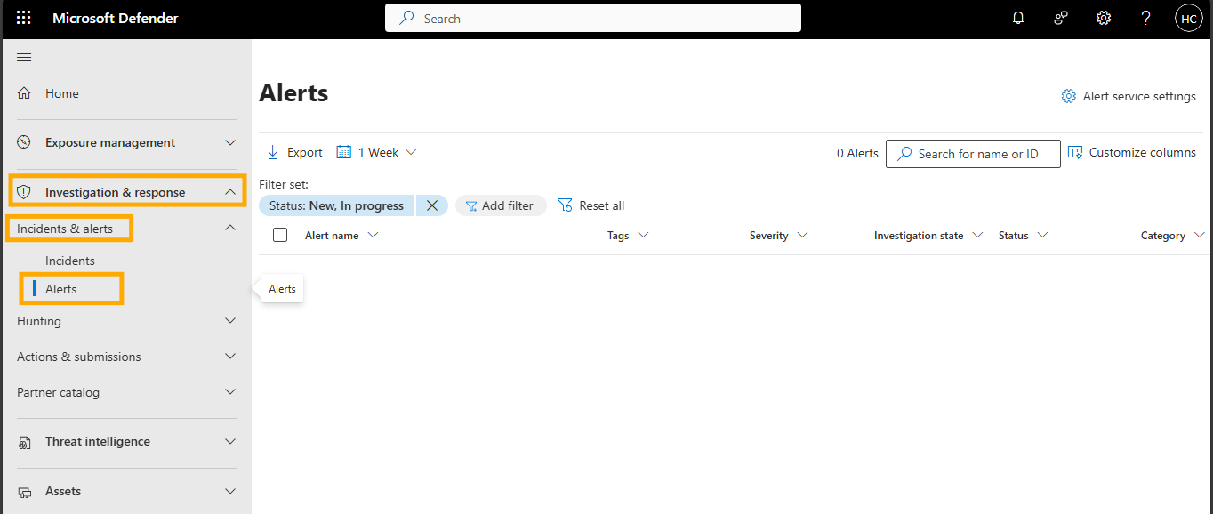Click the Home house icon
The image size is (1213, 514).
pos(25,93)
